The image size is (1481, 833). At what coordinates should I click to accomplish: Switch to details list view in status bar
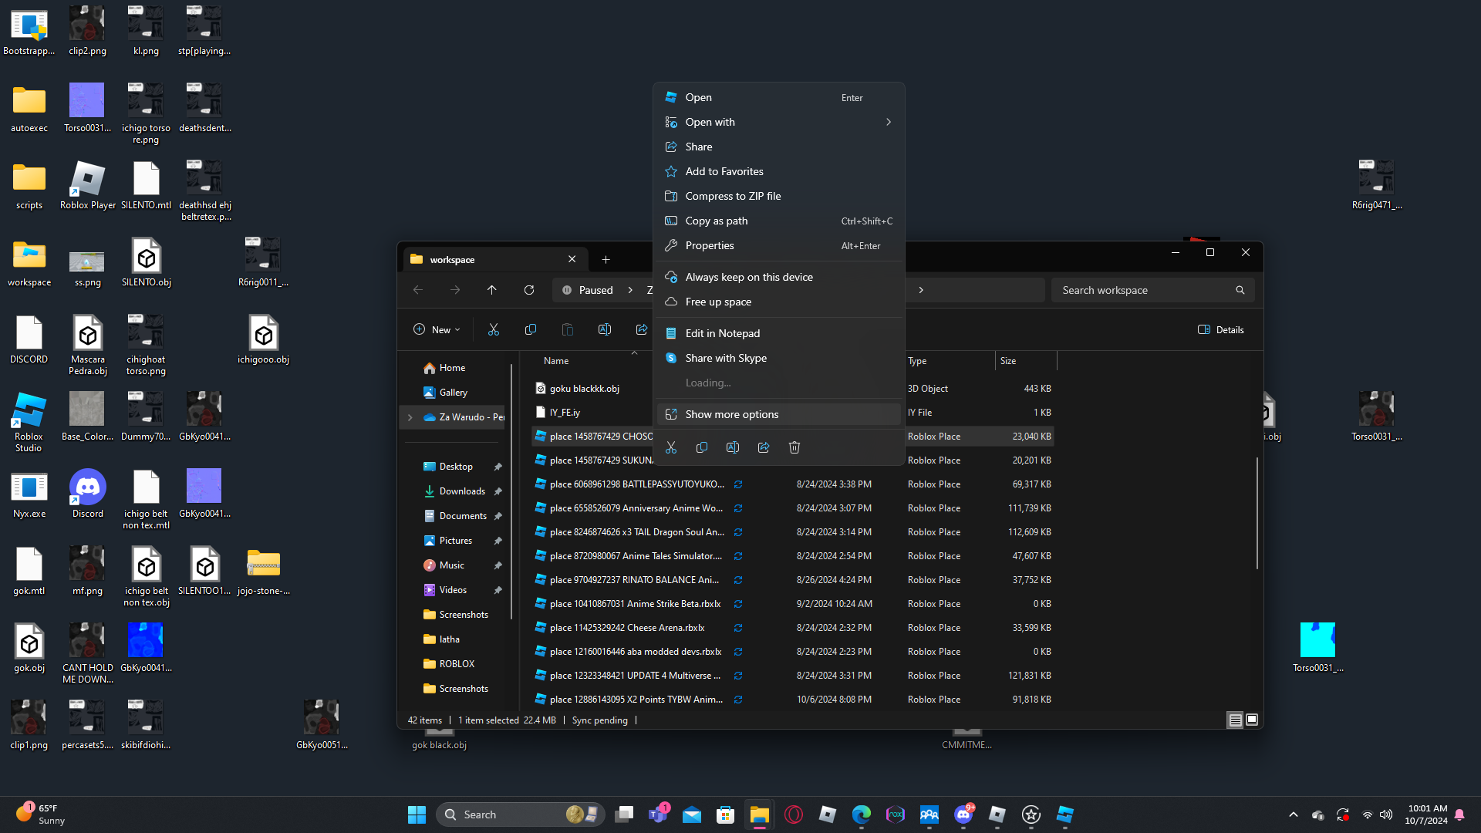coord(1235,720)
